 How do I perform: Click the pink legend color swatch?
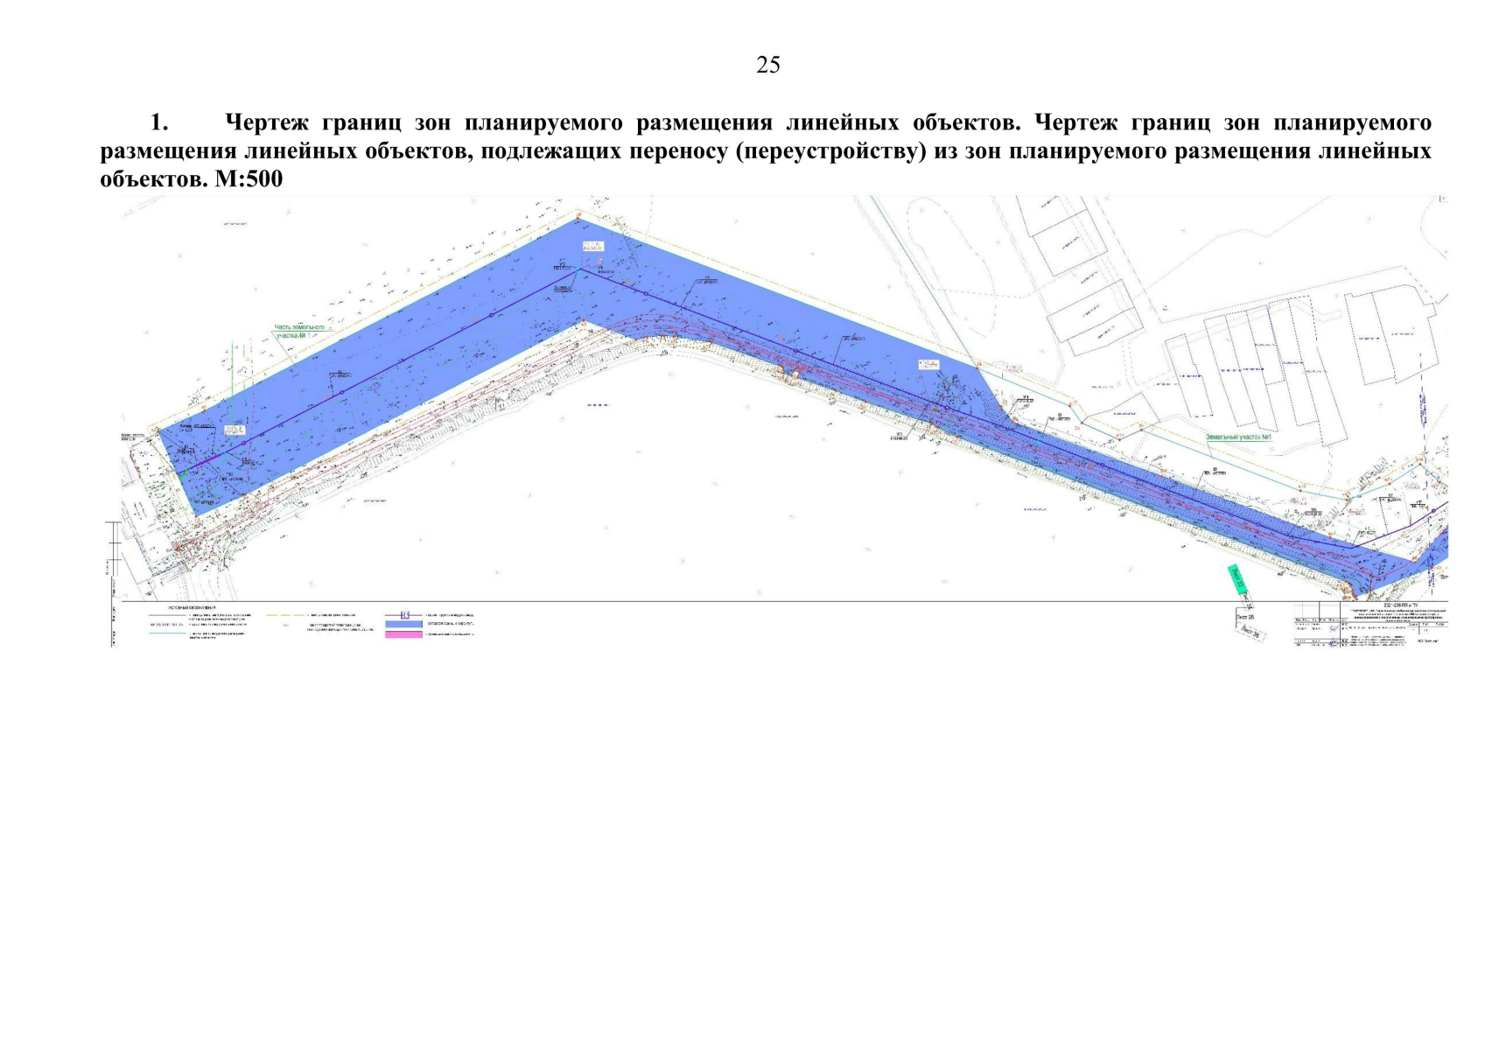pos(404,634)
